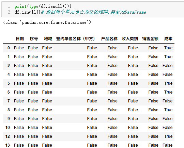This screenshot has height=148, width=184.
Task: Click False in 销售金额 column of row 7
Action: pos(153,101)
